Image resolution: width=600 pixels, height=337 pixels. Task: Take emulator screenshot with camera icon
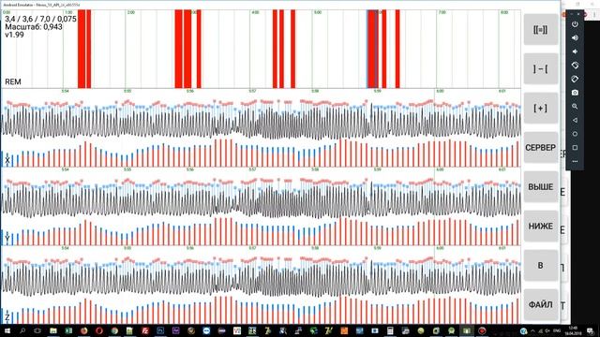coord(575,93)
